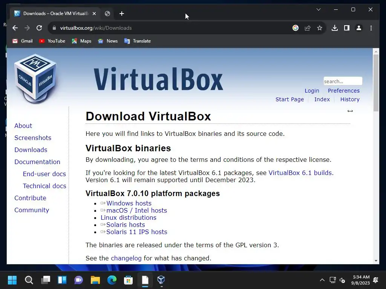Bookmark this page with the star icon
386x289 pixels.
(320, 28)
